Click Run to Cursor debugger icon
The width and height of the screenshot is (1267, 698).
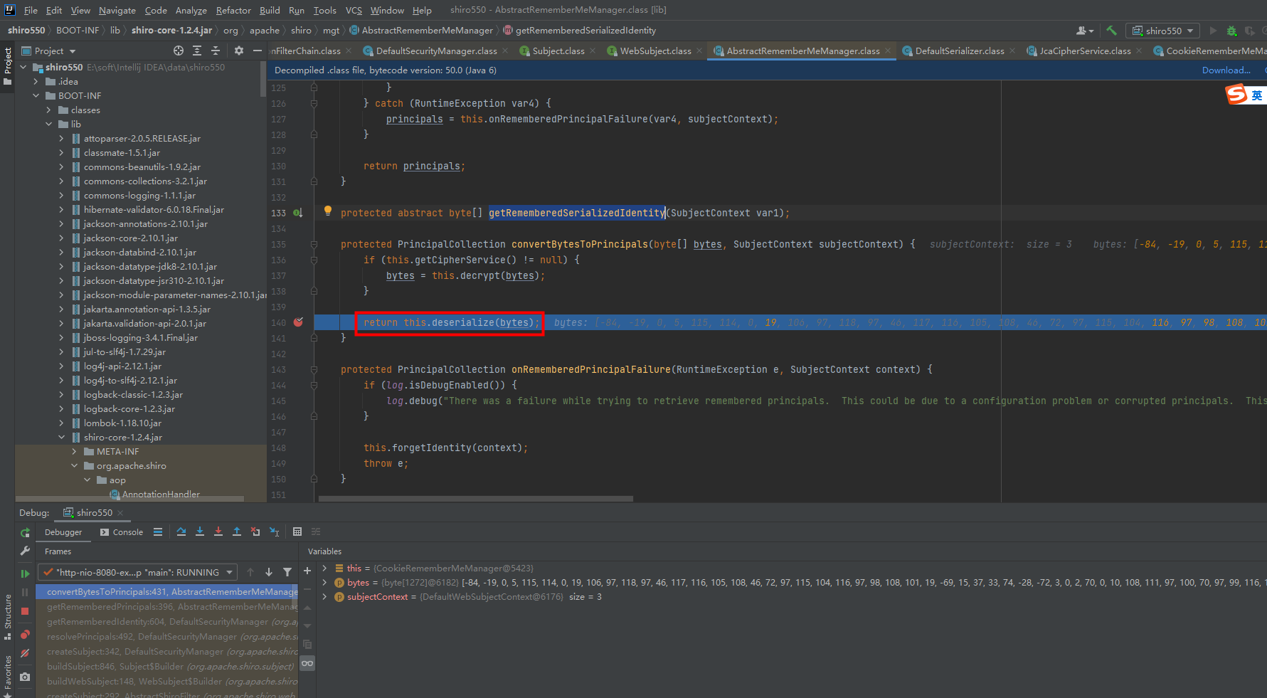coord(275,532)
